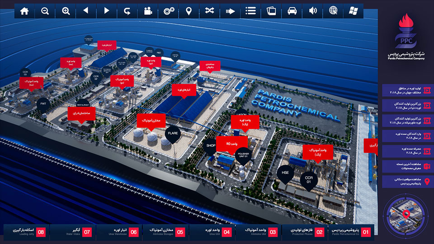Image resolution: width=434 pixels, height=244 pixels.
Task: Click the red واحد آمونیاک (یک) label
Action: [x=318, y=152]
